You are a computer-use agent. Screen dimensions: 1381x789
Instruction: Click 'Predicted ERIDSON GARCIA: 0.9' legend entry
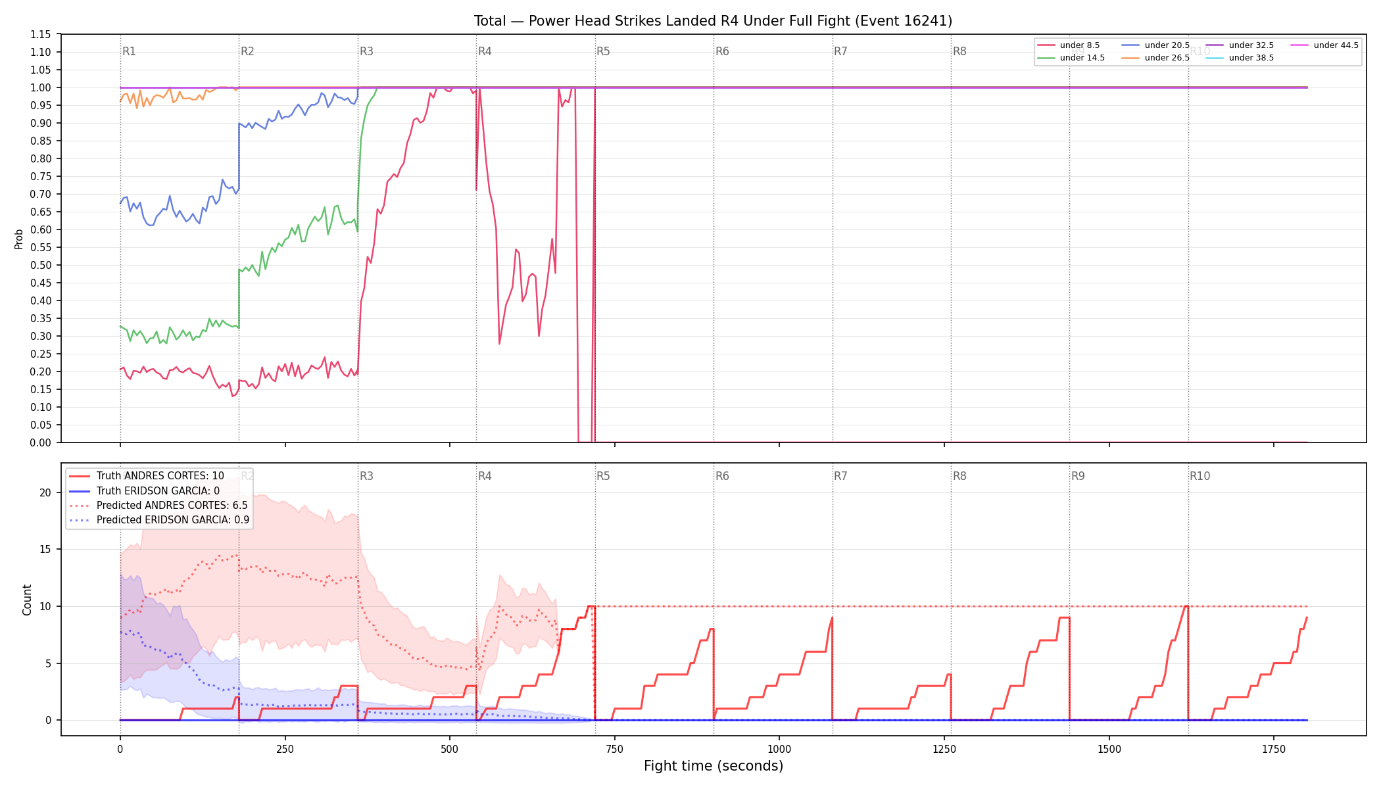[x=159, y=519]
